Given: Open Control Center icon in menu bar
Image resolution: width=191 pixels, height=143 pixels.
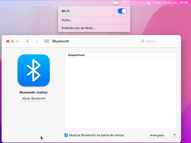Looking at the screenshot, I should [149, 3].
